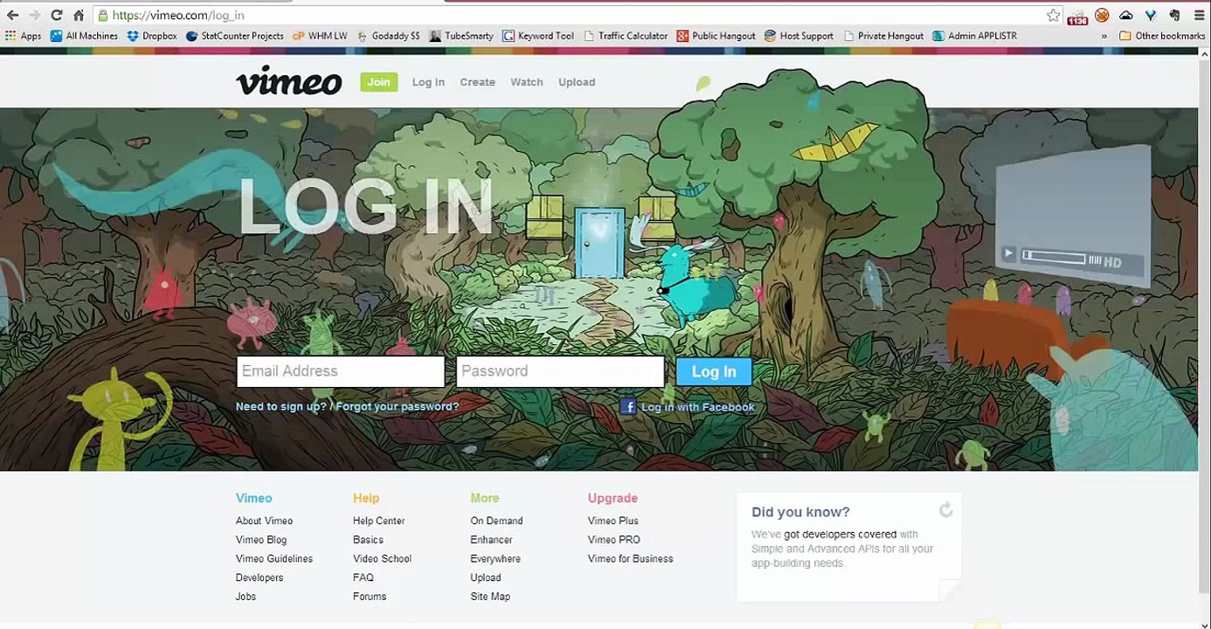Go back with the browser back arrow
The height and width of the screenshot is (629, 1211).
coord(12,15)
